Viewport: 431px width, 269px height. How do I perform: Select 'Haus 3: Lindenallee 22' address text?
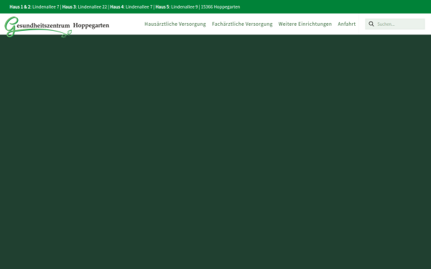[x=85, y=7]
